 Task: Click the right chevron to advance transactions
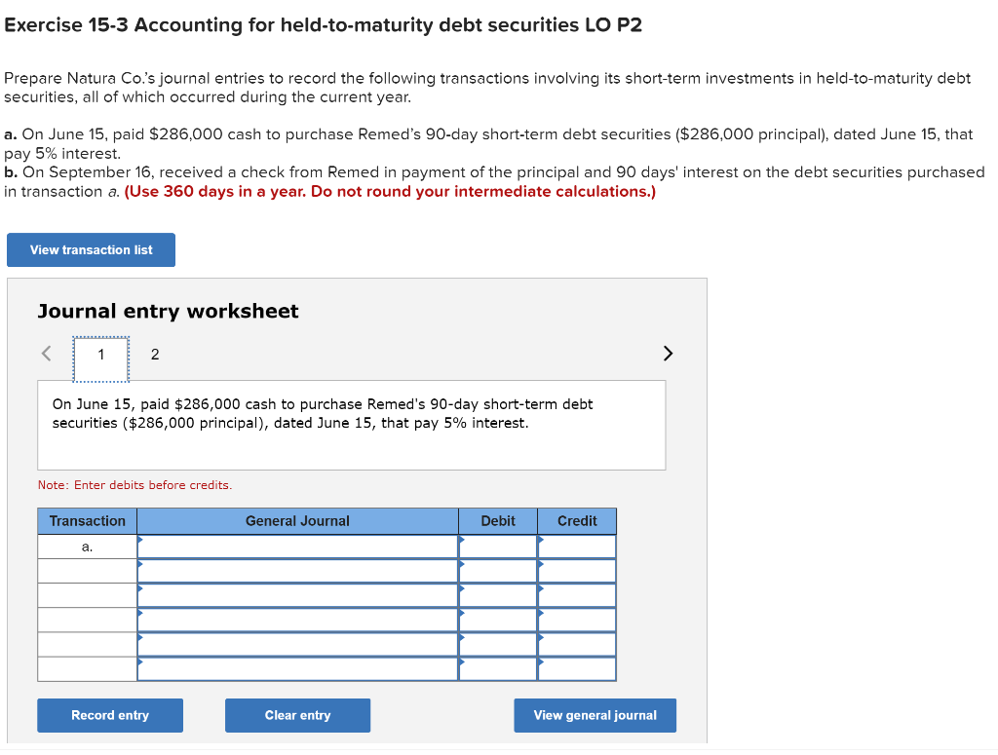tap(668, 354)
